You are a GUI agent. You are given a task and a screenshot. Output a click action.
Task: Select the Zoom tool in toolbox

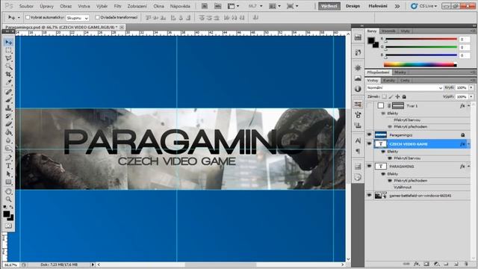pos(8,200)
